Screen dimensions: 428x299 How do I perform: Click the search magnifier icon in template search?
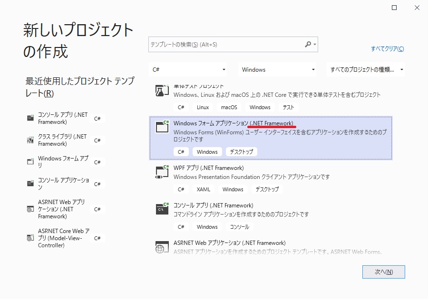[308, 44]
